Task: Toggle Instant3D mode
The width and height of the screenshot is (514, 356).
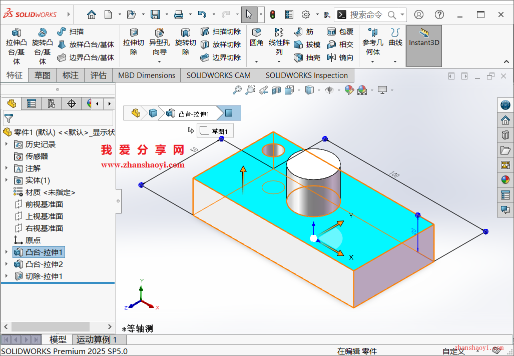Action: click(424, 46)
